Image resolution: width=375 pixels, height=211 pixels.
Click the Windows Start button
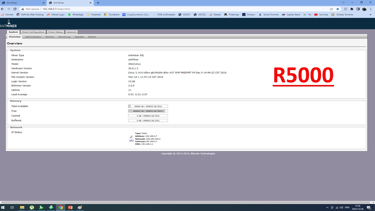point(4,207)
